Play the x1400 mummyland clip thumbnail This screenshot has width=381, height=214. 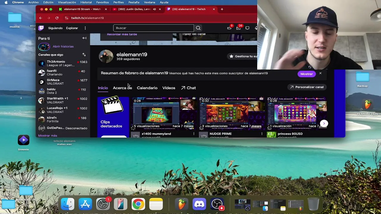(164, 113)
